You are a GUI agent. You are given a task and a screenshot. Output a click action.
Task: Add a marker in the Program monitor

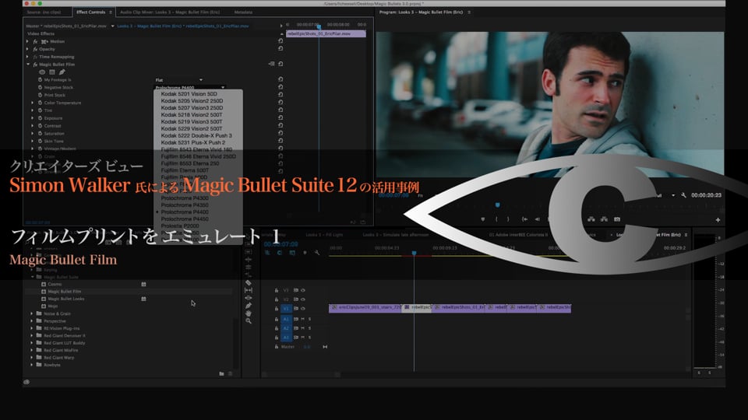click(483, 219)
